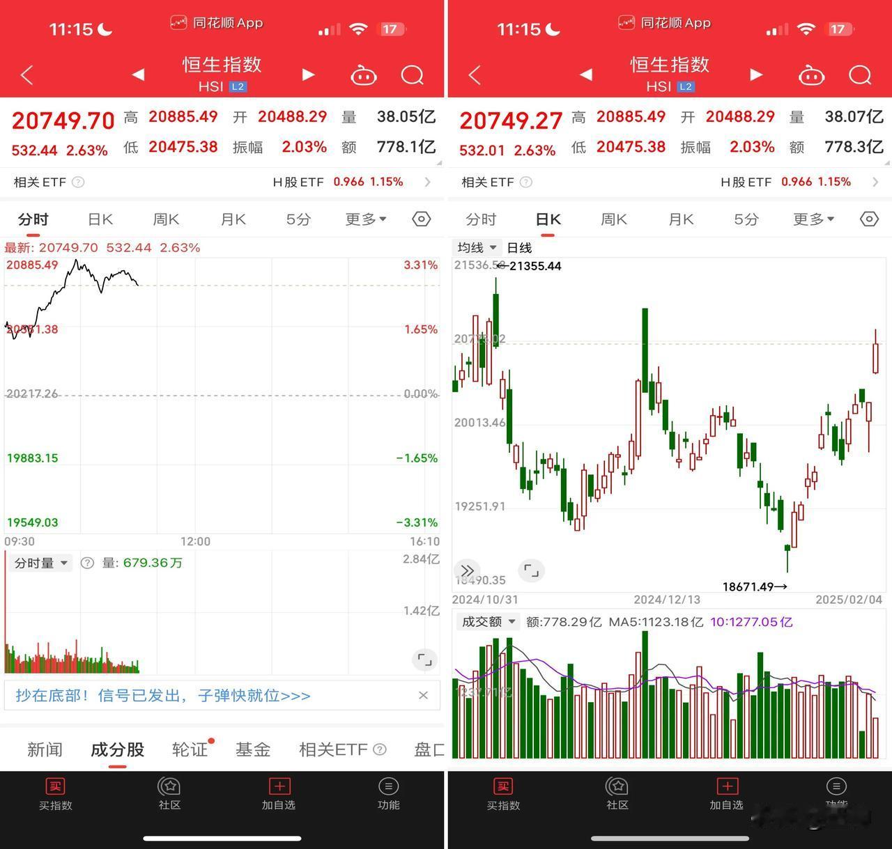Open search magnifier on right screen

click(x=861, y=75)
